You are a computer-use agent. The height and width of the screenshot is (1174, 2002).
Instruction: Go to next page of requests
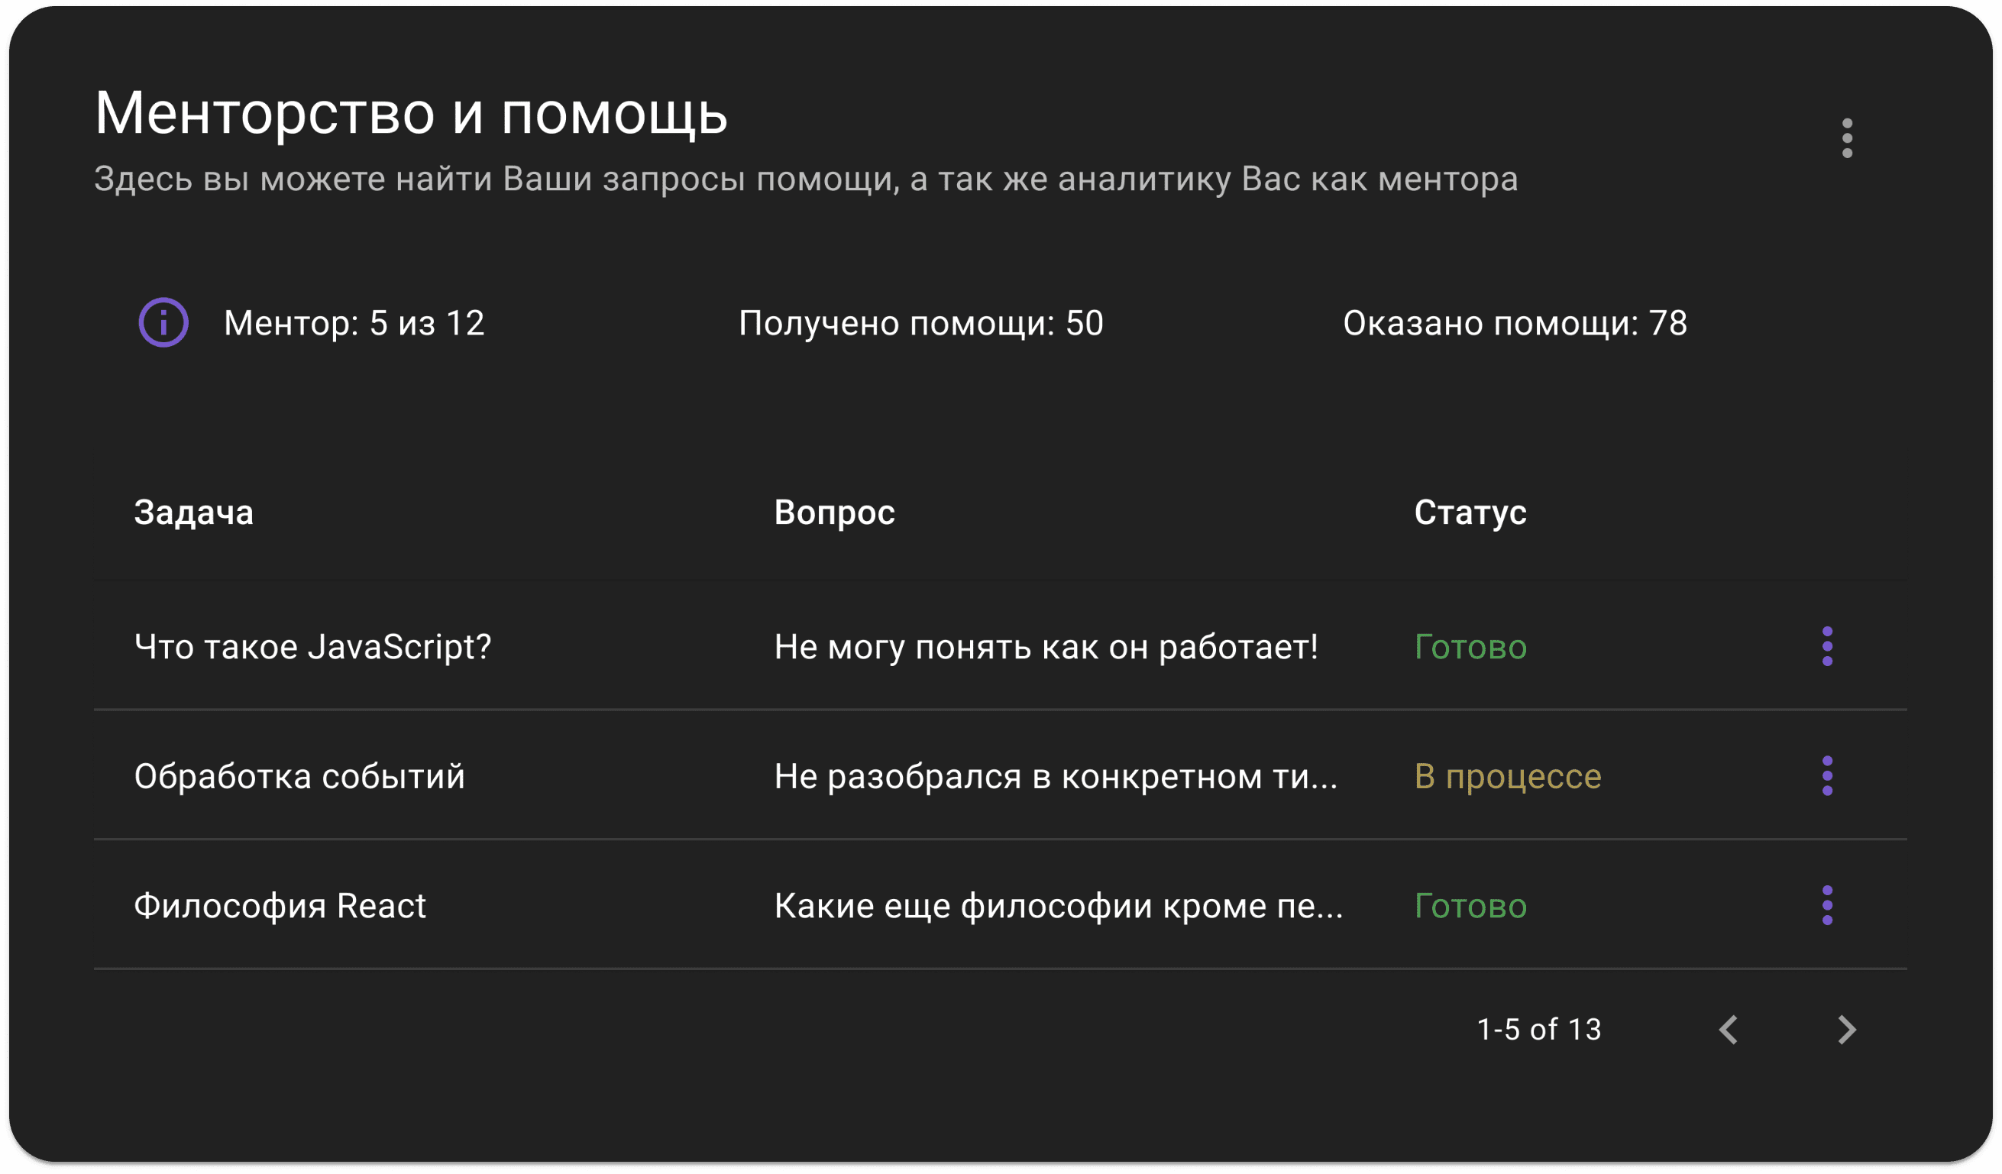click(1847, 1030)
